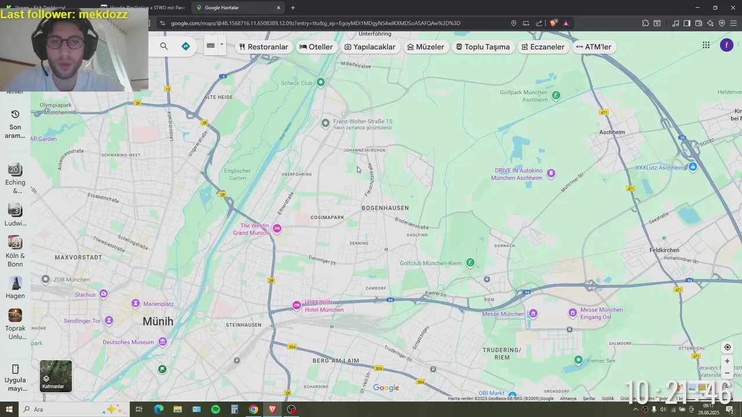
Task: Open the Windows Start menu
Action: [x=9, y=409]
